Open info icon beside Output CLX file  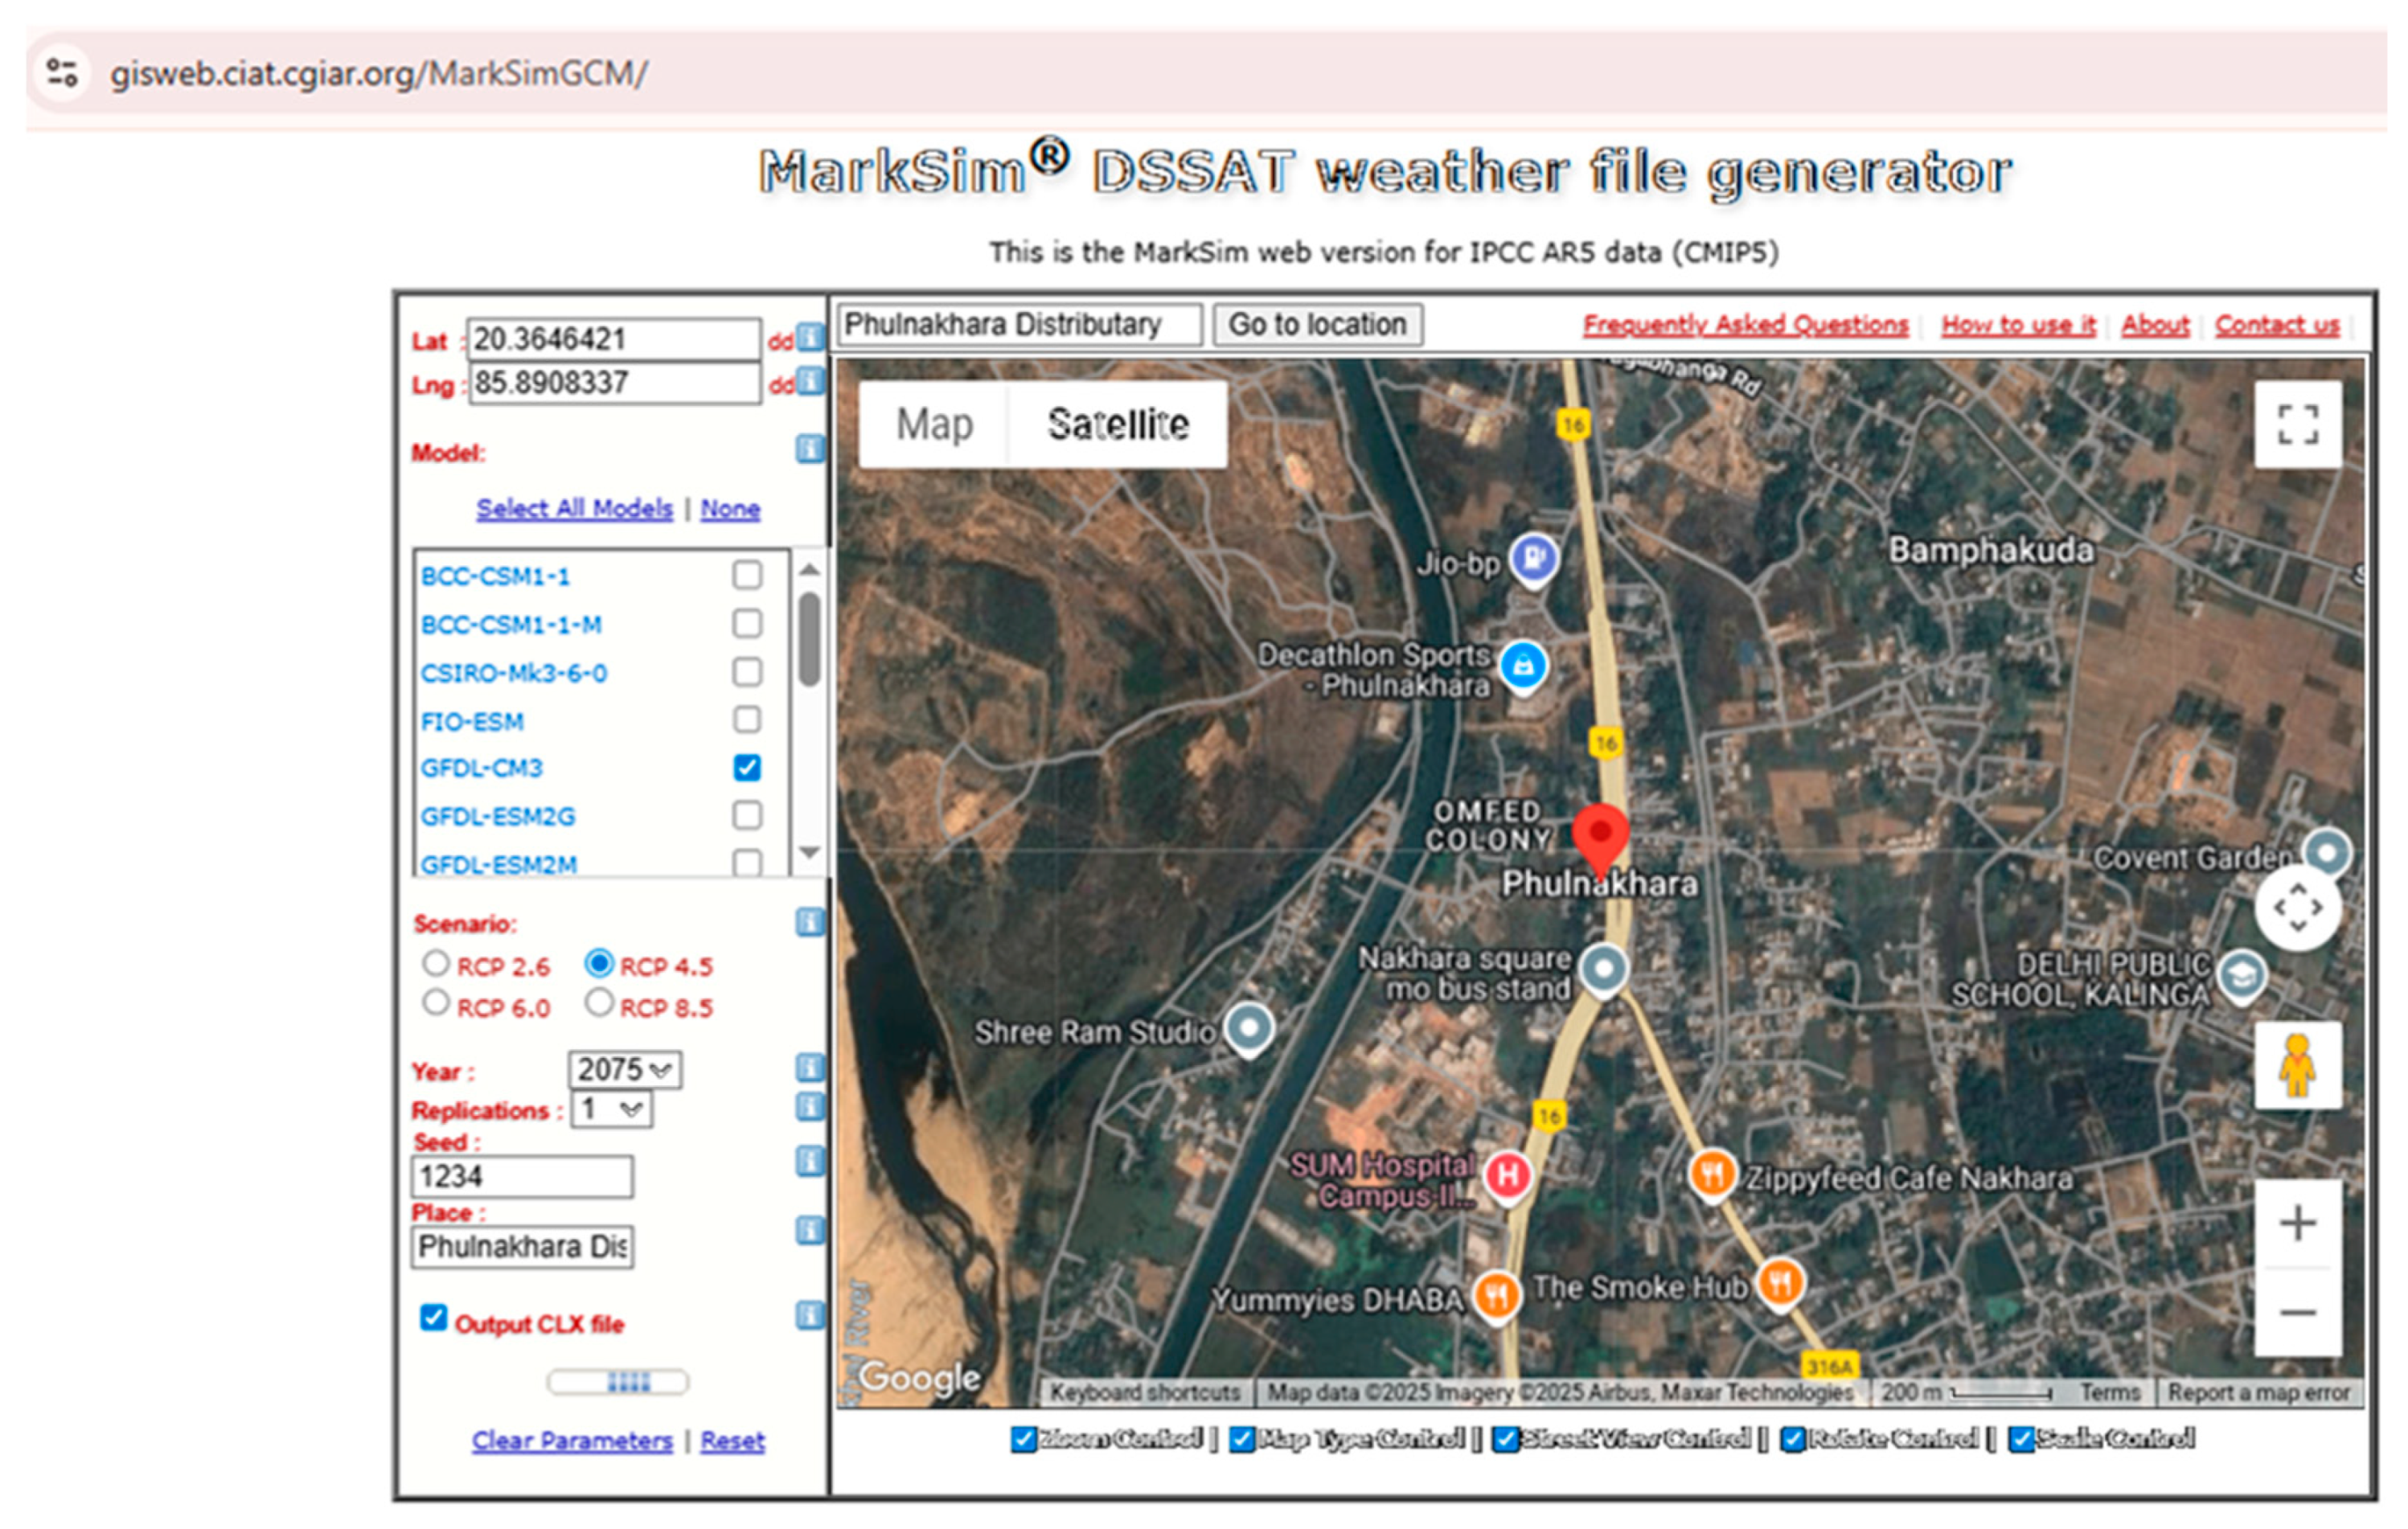click(x=810, y=1315)
